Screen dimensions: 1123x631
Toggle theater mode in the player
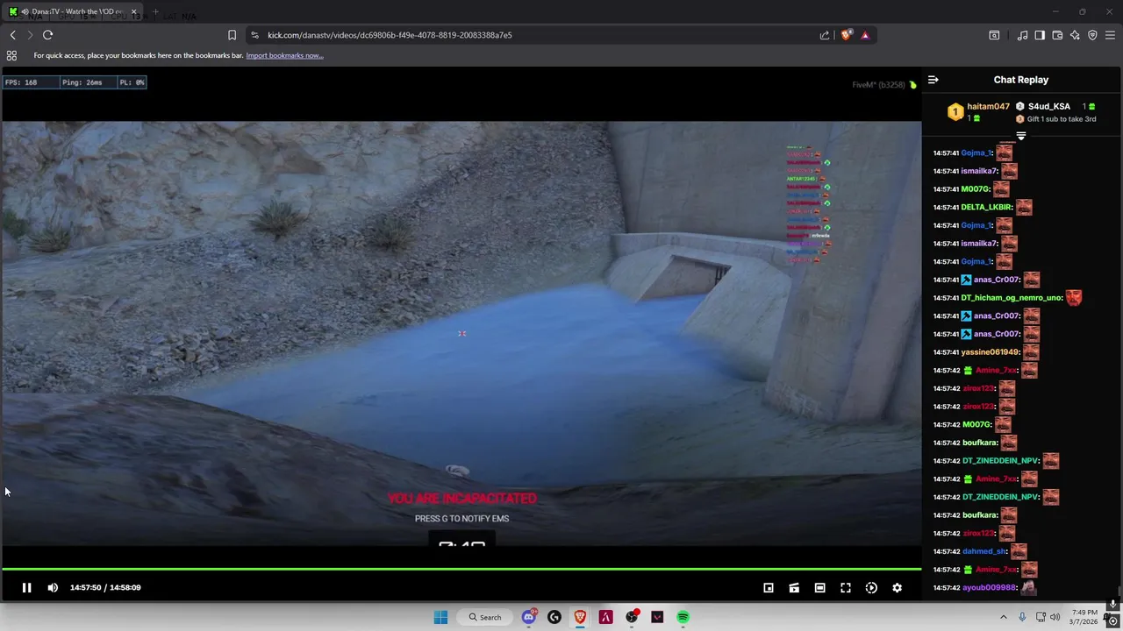(x=819, y=588)
